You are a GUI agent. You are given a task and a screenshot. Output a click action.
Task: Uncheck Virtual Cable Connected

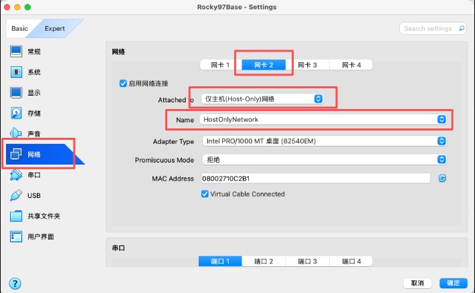pos(205,194)
